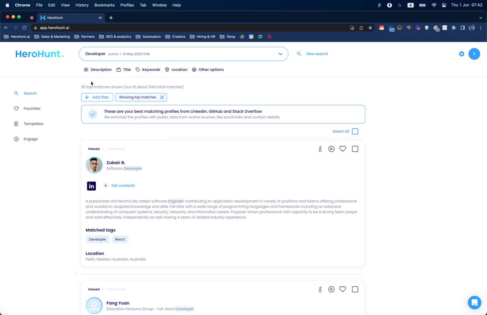Click Chrome share icon in address bar
The height and width of the screenshot is (315, 487).
tap(361, 28)
